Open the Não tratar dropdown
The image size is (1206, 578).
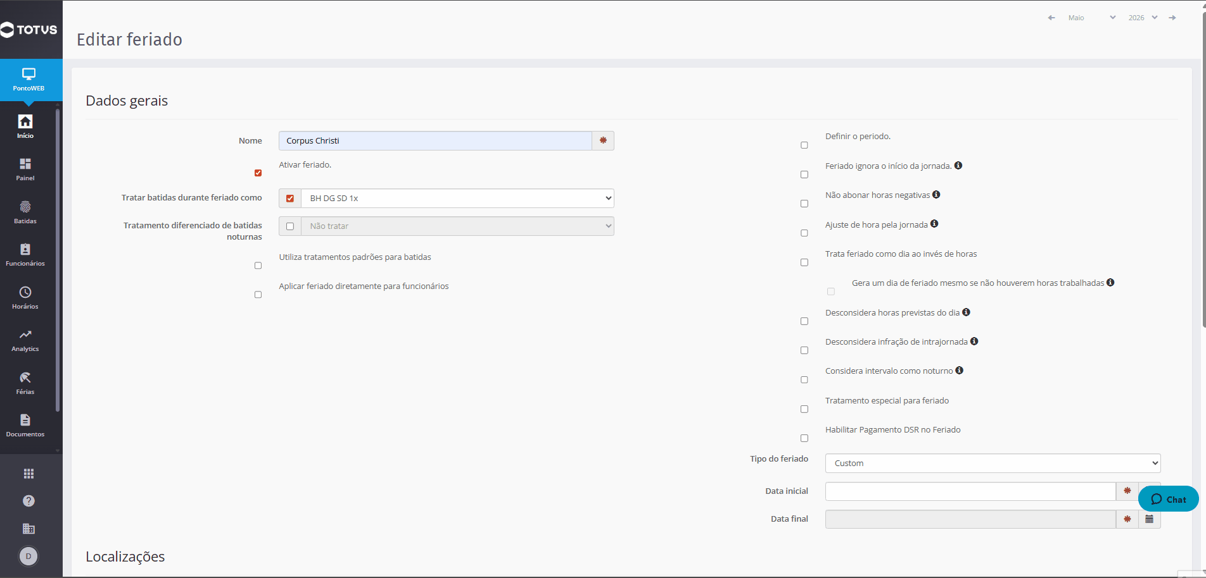tap(457, 226)
